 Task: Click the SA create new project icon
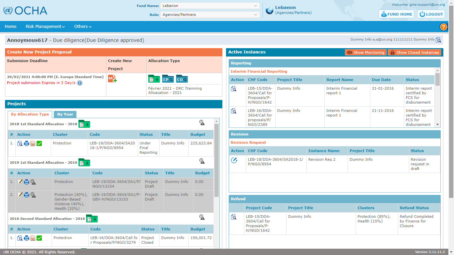(x=112, y=79)
